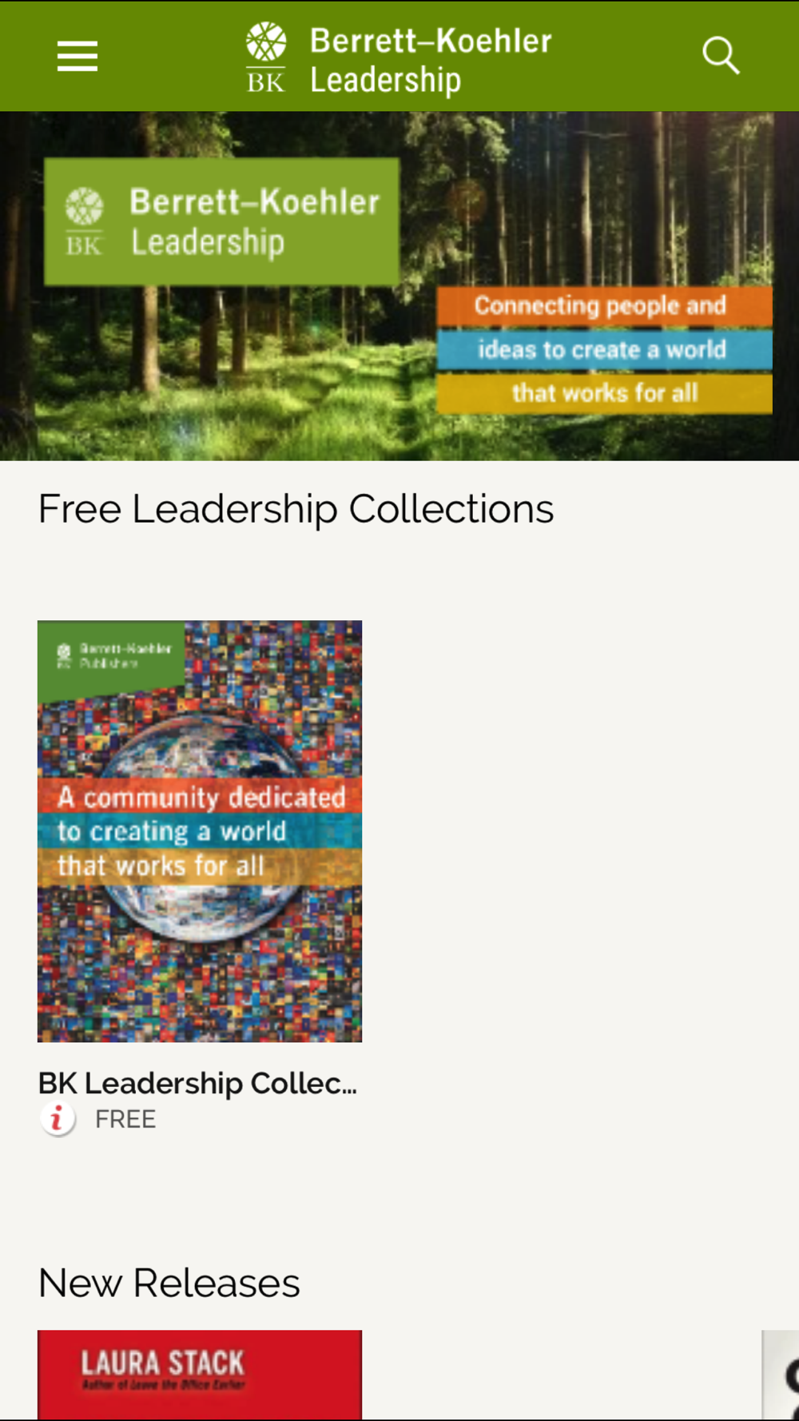The image size is (799, 1421).
Task: Open Laura Stack book cover
Action: [200, 1375]
